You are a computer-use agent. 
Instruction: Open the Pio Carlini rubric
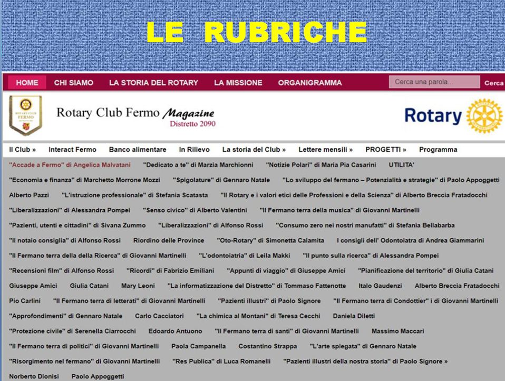click(x=25, y=301)
